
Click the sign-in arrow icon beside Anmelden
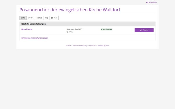[x=147, y=2]
